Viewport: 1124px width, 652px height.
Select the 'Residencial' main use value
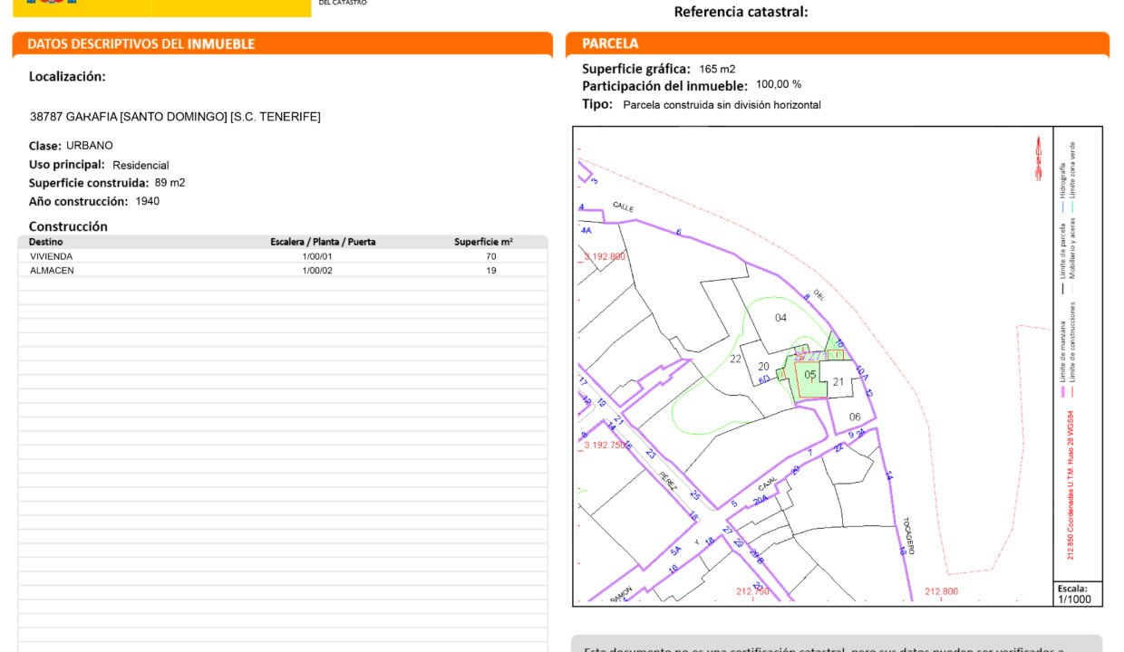[x=140, y=166]
